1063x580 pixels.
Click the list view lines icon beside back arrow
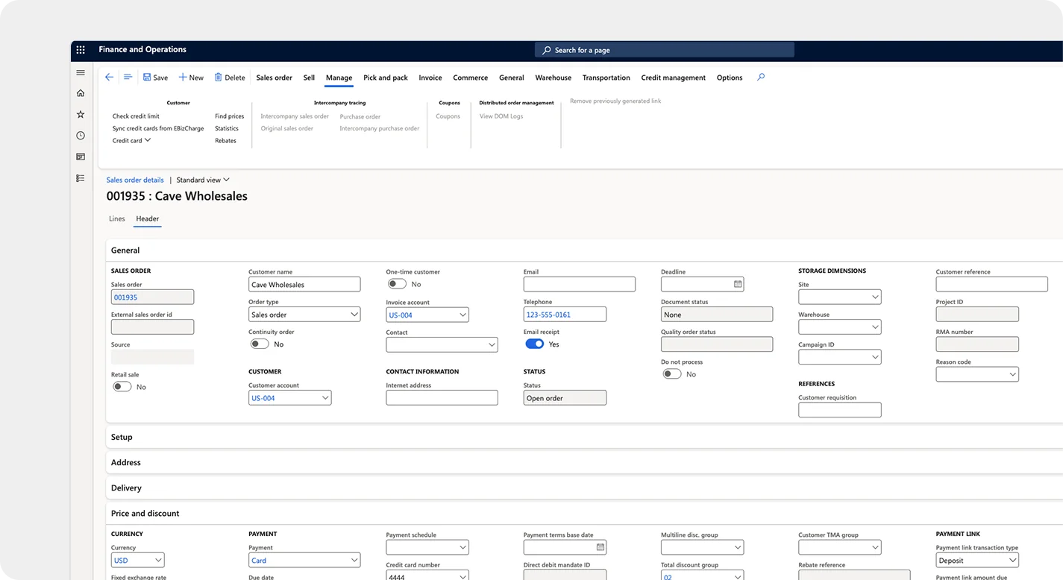coord(128,78)
